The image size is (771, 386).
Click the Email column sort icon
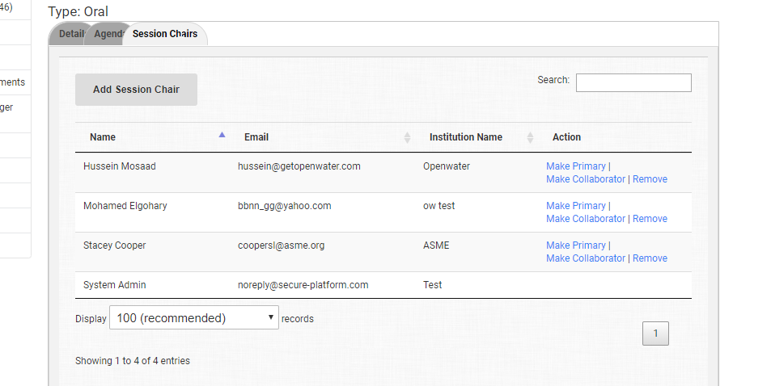(x=407, y=137)
